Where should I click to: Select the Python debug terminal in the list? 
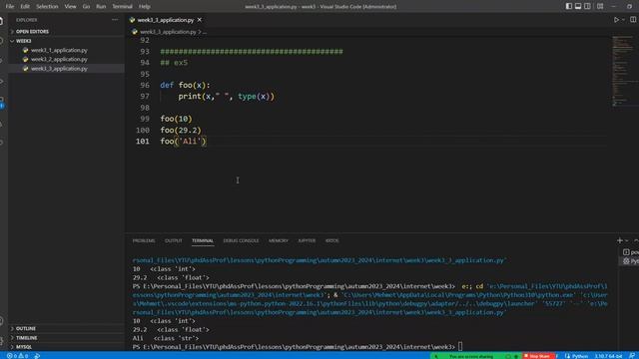(x=630, y=261)
